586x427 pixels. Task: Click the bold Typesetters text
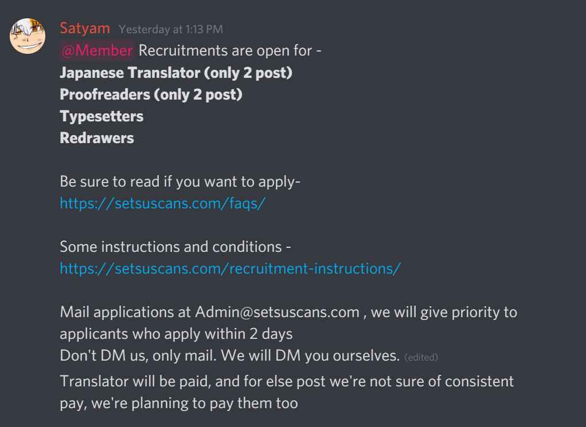(101, 116)
